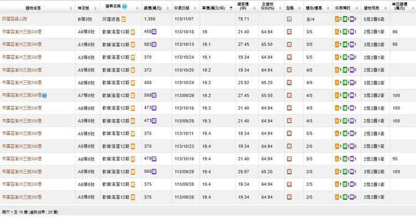The width and height of the screenshot is (416, 219).
Task: Select the 113/10/13 transaction date cell
Action: pyautogui.click(x=184, y=44)
